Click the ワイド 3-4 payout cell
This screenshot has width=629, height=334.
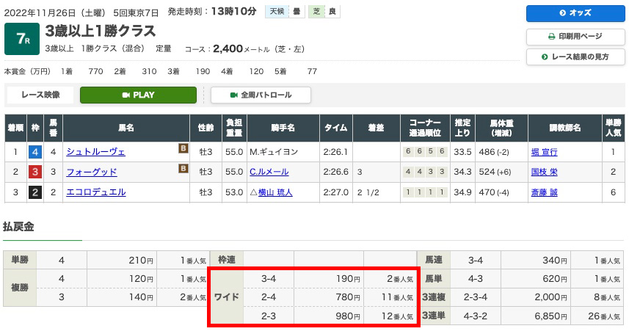click(x=329, y=279)
